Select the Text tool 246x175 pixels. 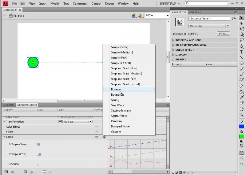(242, 52)
